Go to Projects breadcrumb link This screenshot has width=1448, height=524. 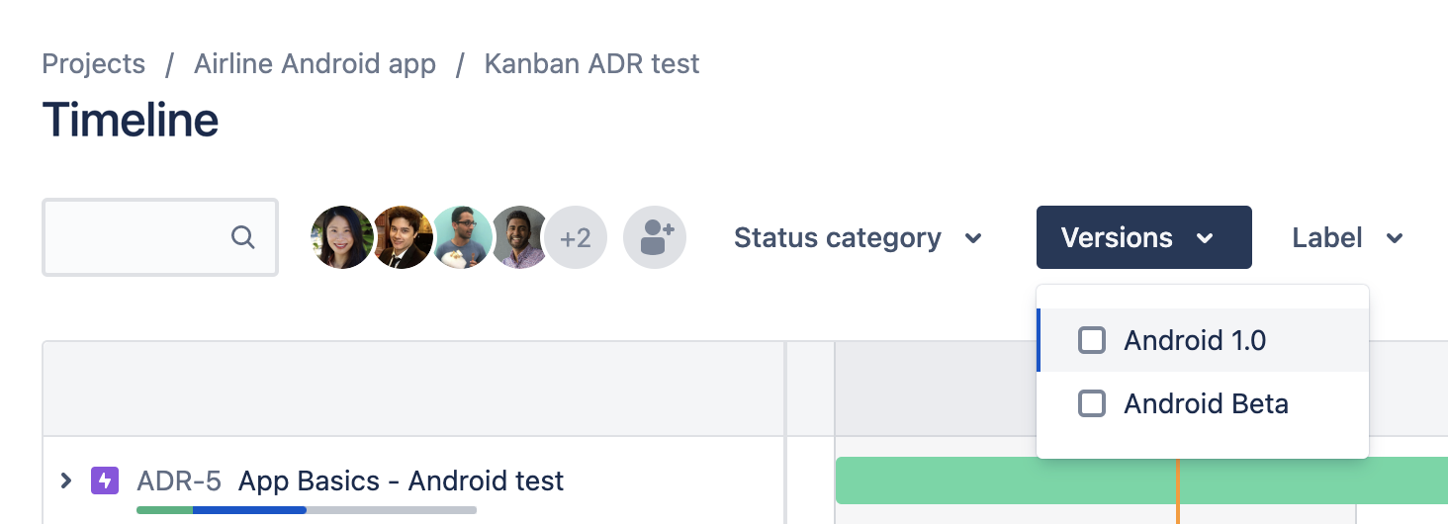(94, 64)
